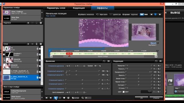Click the копия copy button

tap(75, 98)
